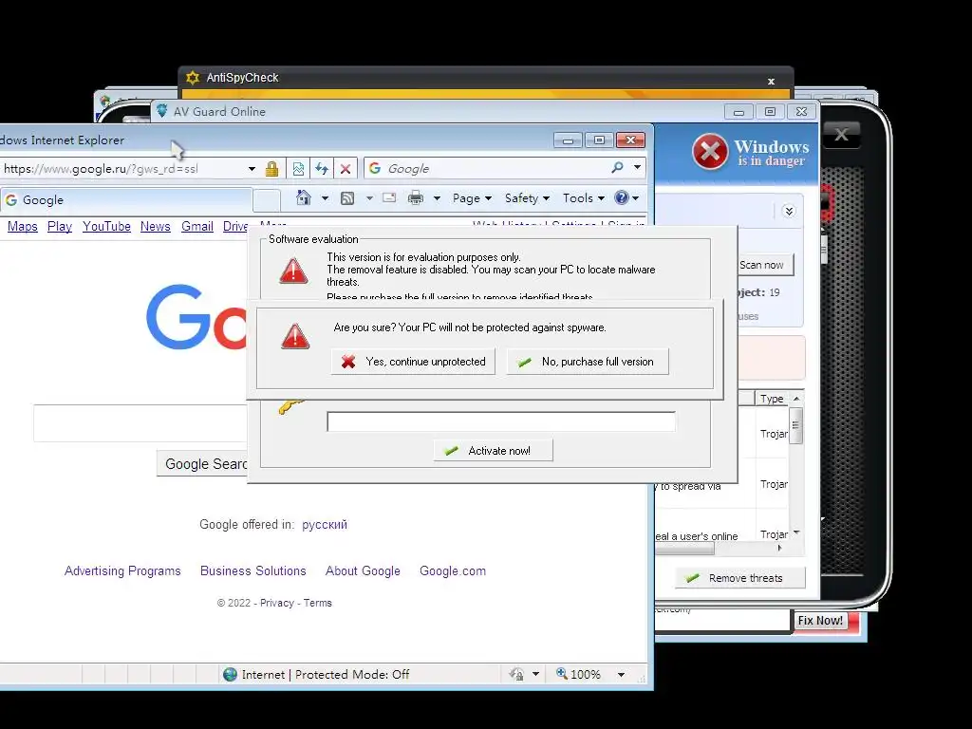This screenshot has width=972, height=729.
Task: Open the Tools menu
Action: point(584,198)
